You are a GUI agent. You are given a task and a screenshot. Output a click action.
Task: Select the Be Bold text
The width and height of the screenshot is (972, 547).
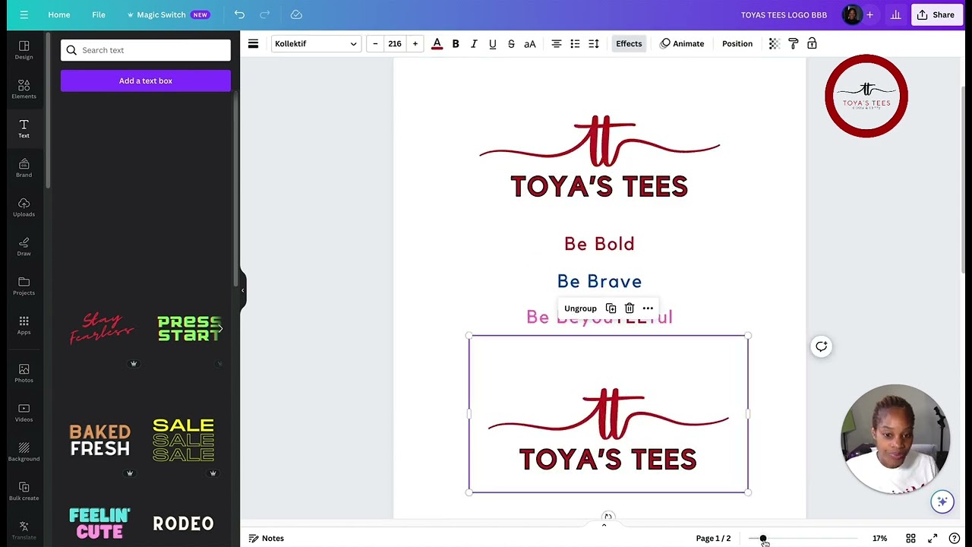click(599, 244)
